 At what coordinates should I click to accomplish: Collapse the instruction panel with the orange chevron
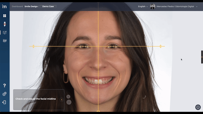click(62, 100)
